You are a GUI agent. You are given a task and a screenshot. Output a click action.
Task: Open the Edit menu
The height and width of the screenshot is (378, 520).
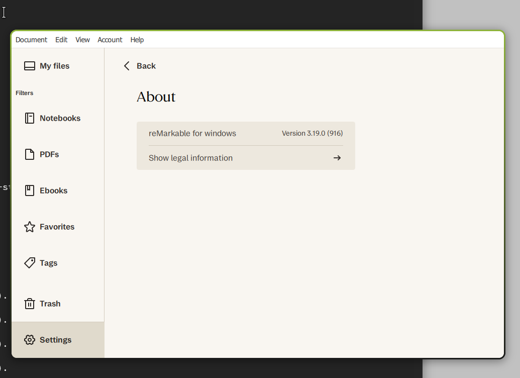[x=61, y=40]
